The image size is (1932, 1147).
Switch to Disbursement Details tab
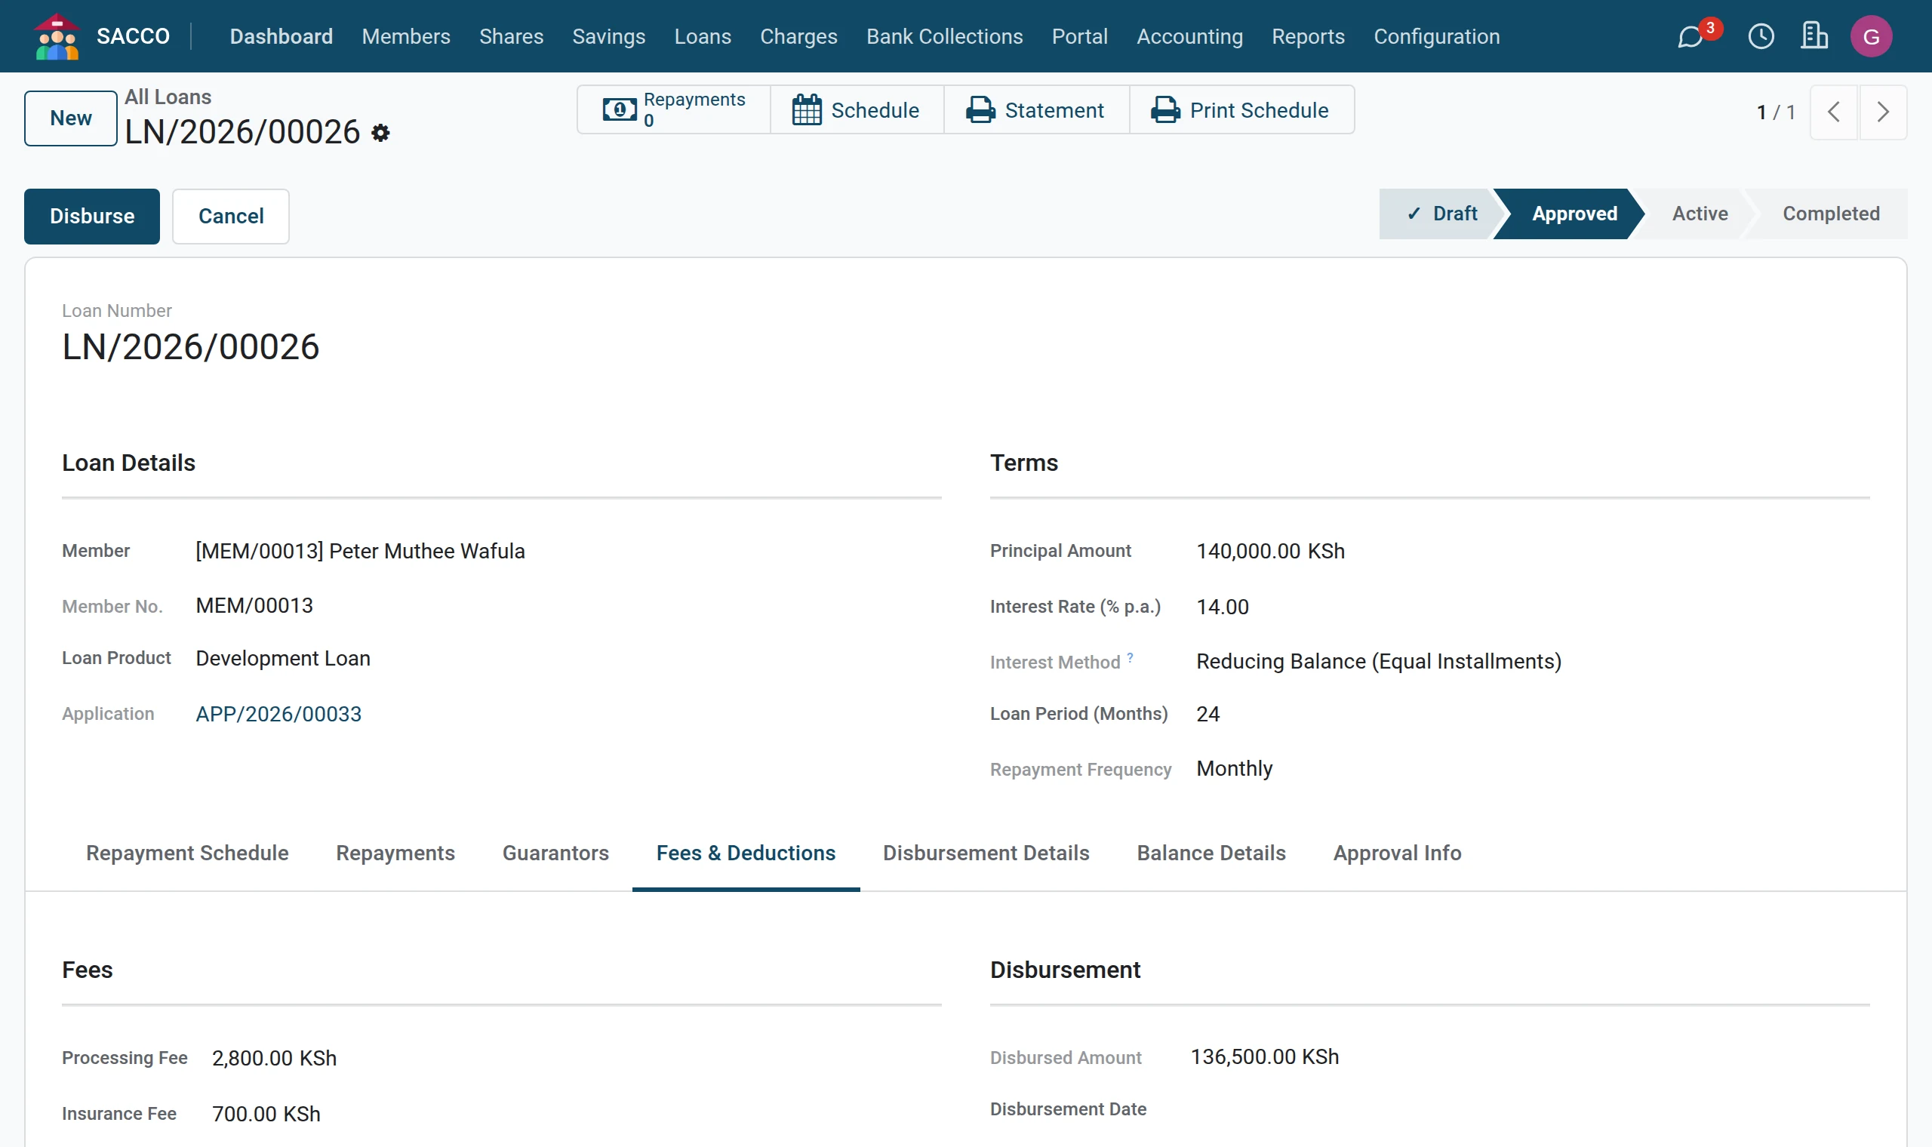click(986, 853)
